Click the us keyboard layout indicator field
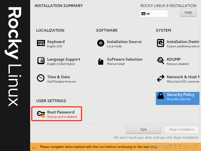Viewport: 201px width, 151px height. [x=154, y=14]
